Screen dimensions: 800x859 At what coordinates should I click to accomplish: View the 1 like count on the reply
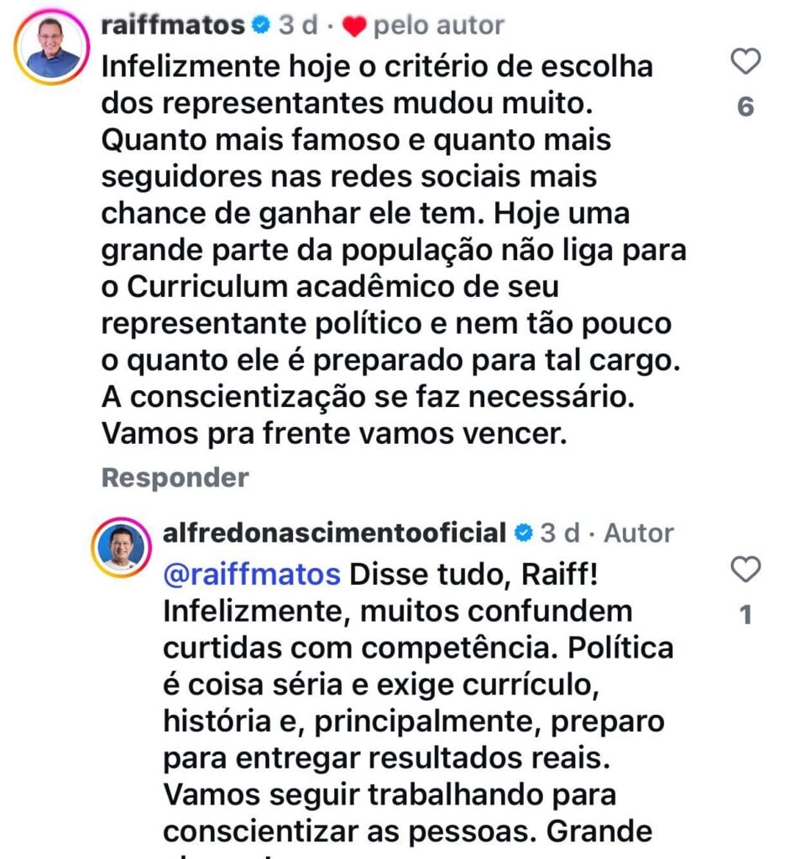click(745, 616)
